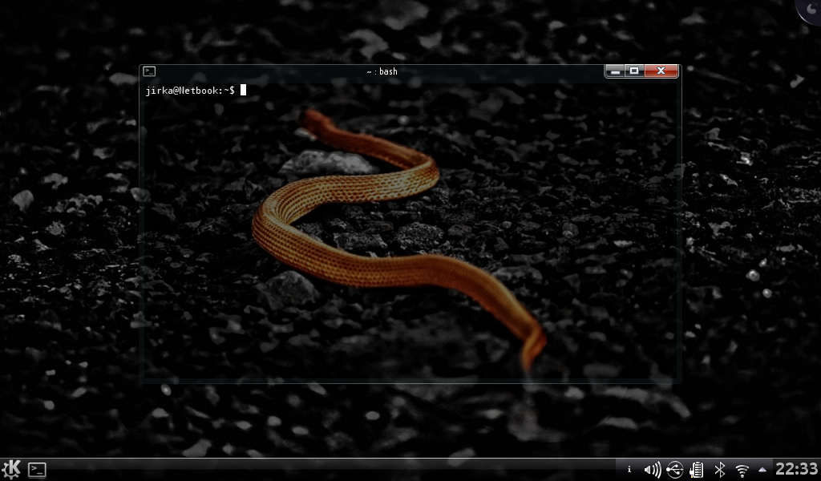Open the battery monitor in the system tray
Image resolution: width=821 pixels, height=481 pixels.
(x=697, y=470)
